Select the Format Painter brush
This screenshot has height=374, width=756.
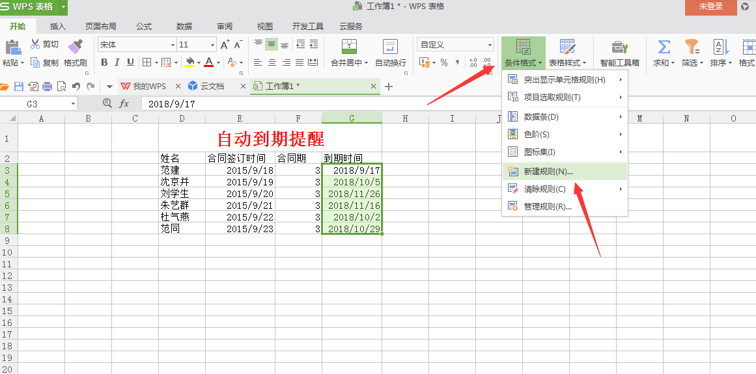tap(76, 47)
